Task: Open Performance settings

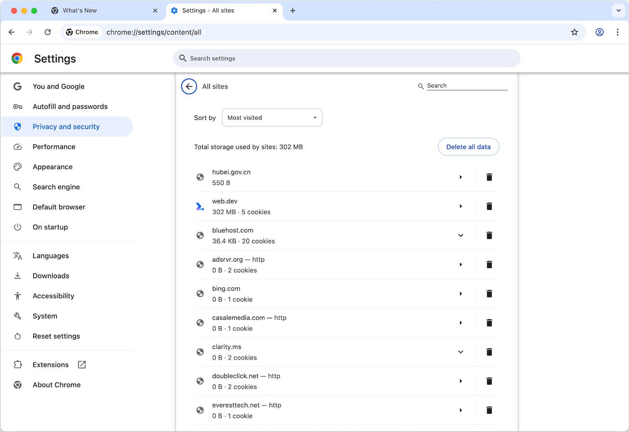Action: [67, 147]
